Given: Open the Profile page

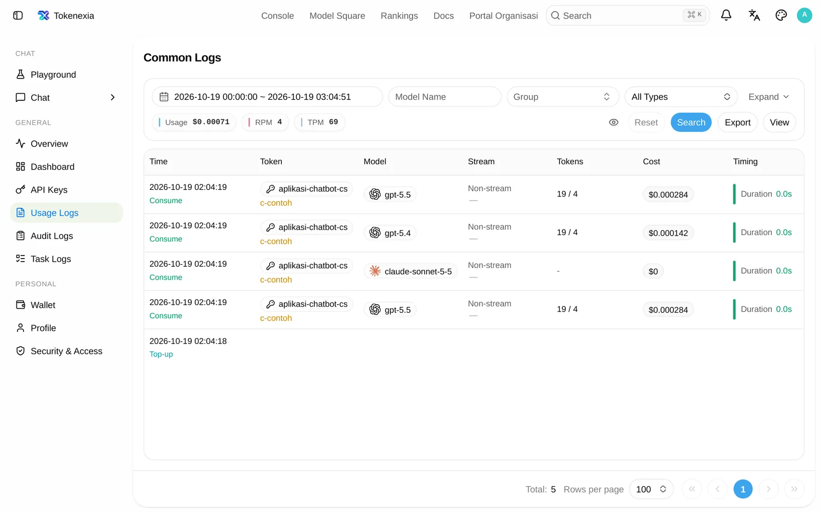Looking at the screenshot, I should [67, 328].
